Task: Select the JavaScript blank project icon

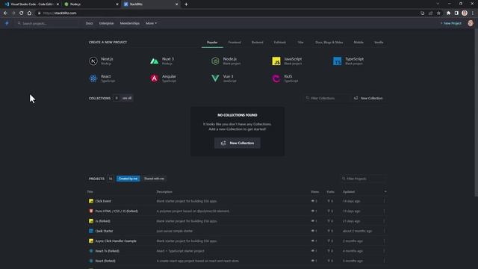Action: click(276, 61)
